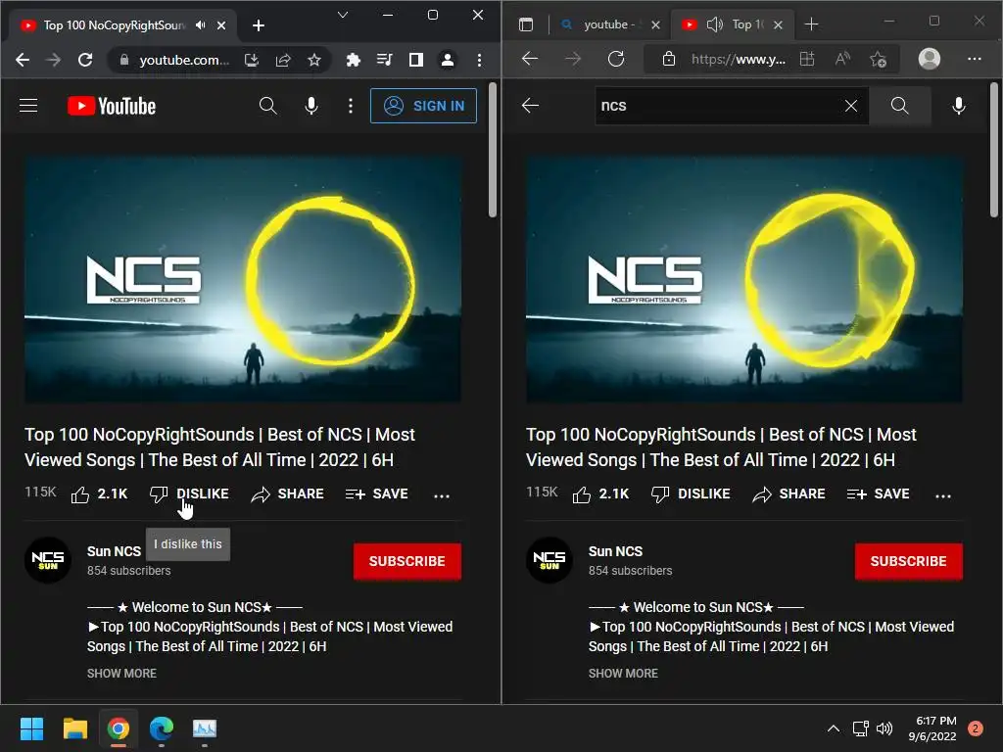Go back in Edge browser
The image size is (1003, 752).
(530, 59)
